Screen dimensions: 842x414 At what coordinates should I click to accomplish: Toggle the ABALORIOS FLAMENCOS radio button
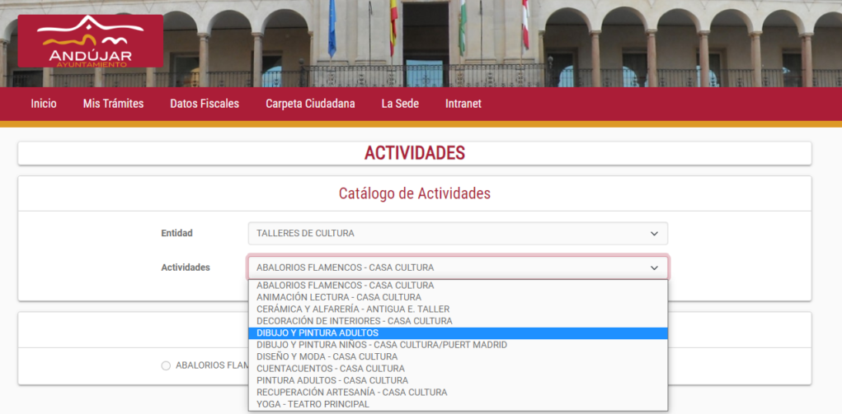[x=166, y=365]
